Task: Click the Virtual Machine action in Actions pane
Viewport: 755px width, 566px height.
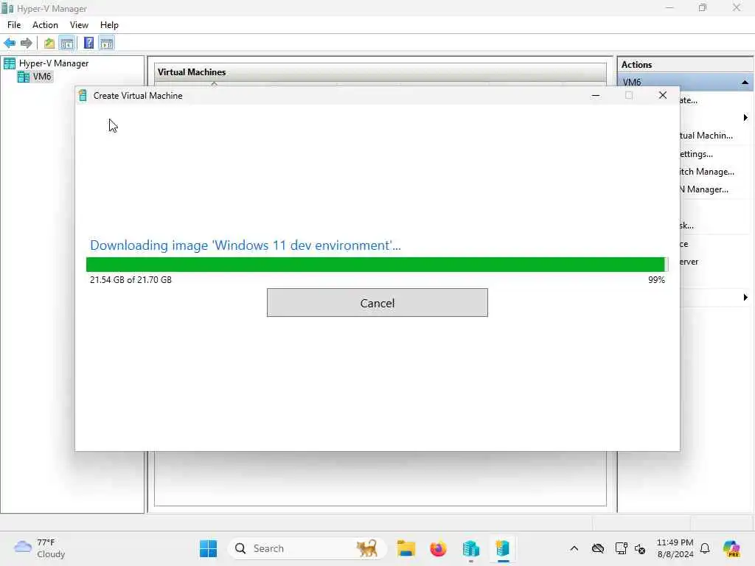Action: point(706,136)
